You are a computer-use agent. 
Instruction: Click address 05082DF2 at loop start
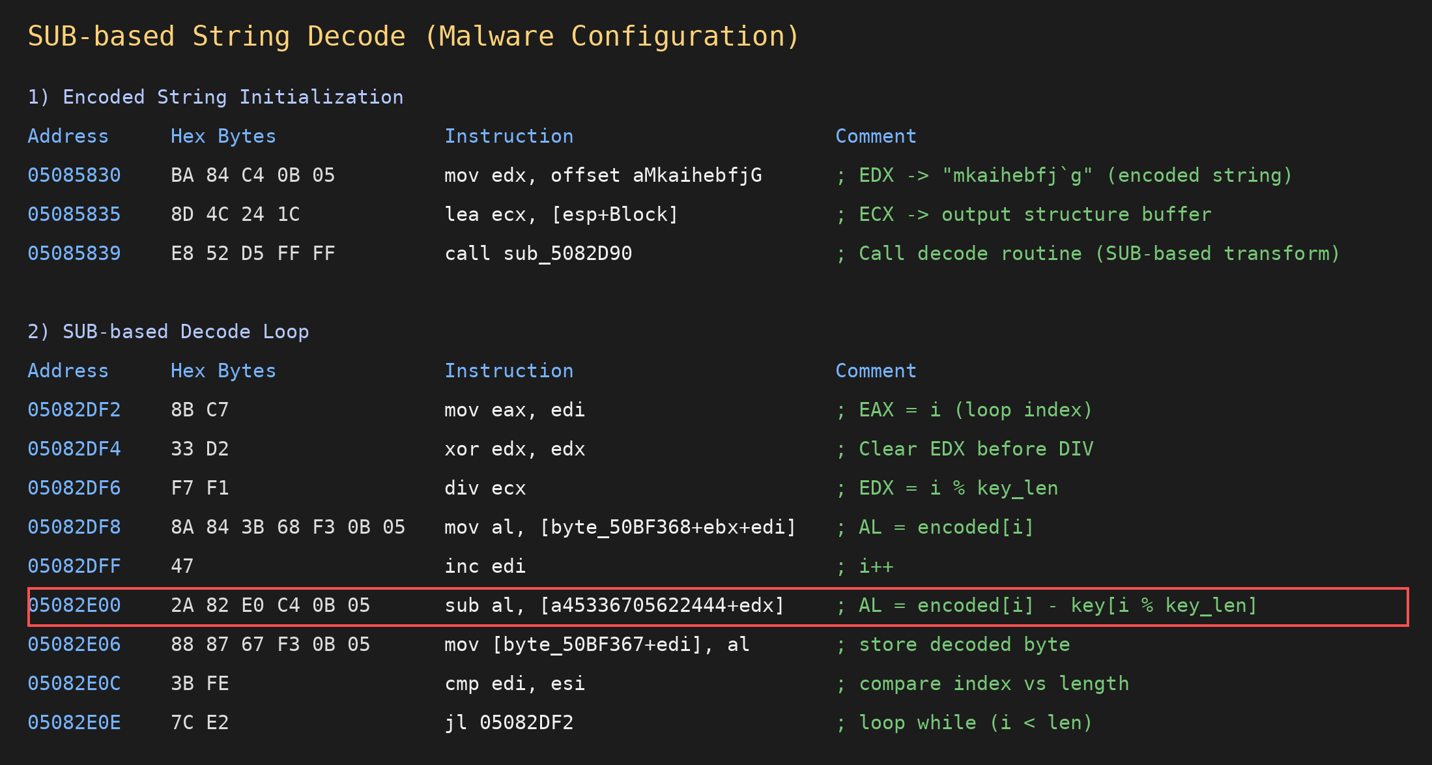74,410
